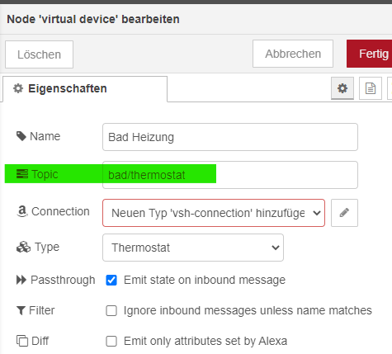Focus the Name field 'Bad Heizung'
This screenshot has height=354, width=392.
pos(230,137)
